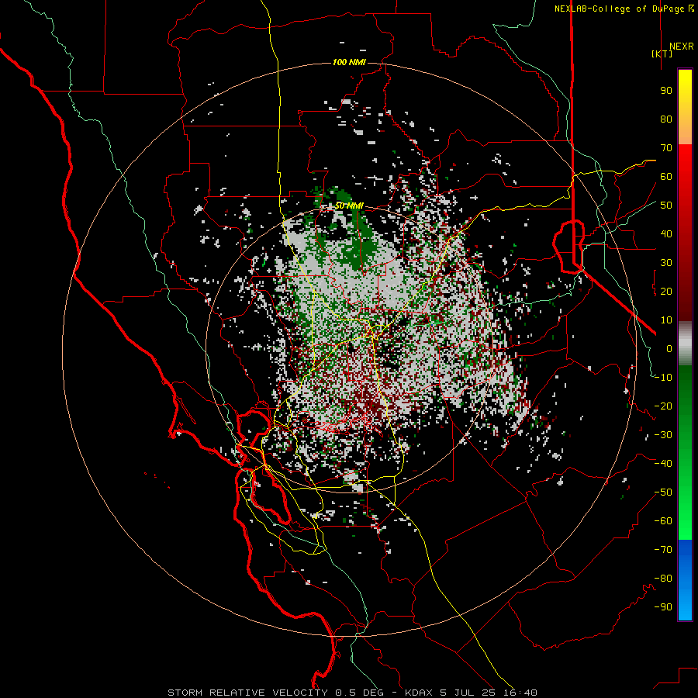Click the 80 value on the legend
The width and height of the screenshot is (698, 698).
(x=666, y=119)
